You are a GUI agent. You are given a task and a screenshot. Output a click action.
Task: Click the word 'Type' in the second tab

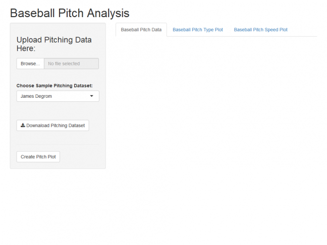208,30
